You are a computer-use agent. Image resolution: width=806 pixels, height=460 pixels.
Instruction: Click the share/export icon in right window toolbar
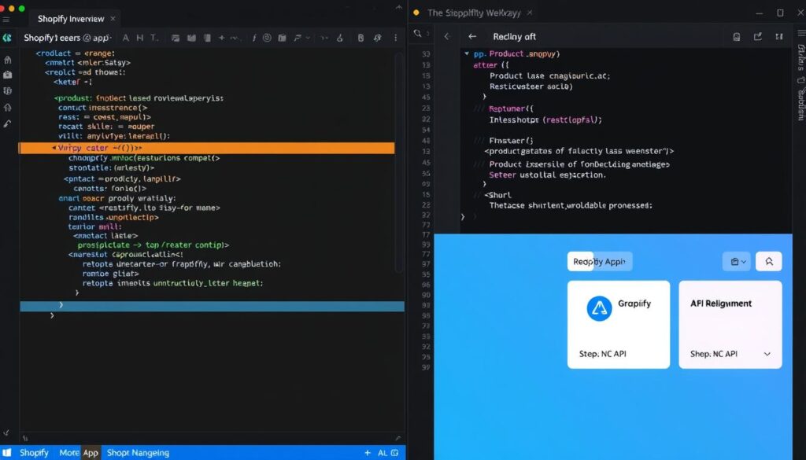[758, 36]
